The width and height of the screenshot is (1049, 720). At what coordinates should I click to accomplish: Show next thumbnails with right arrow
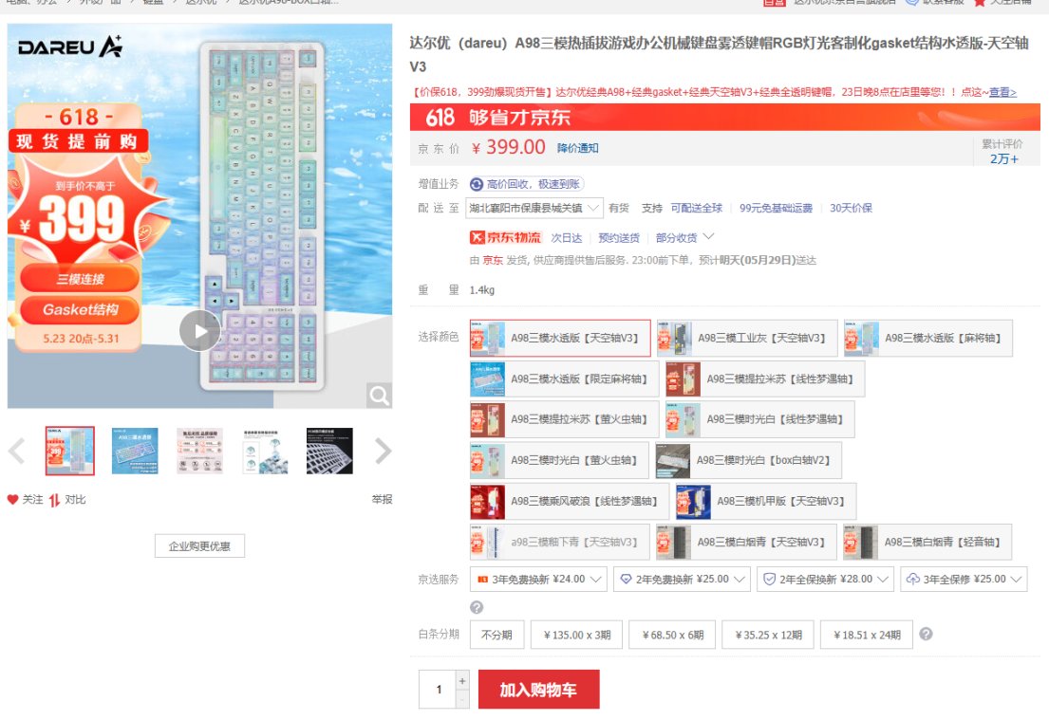pyautogui.click(x=383, y=452)
